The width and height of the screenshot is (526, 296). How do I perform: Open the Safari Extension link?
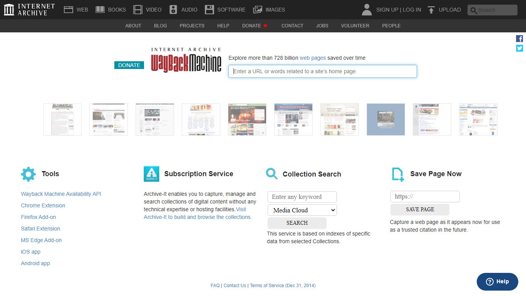40,229
